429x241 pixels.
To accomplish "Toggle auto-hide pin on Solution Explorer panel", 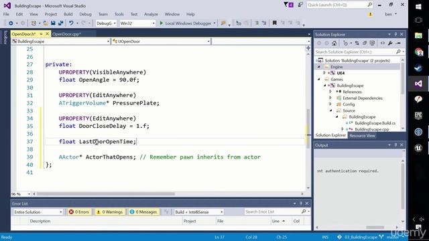I will pos(395,34).
